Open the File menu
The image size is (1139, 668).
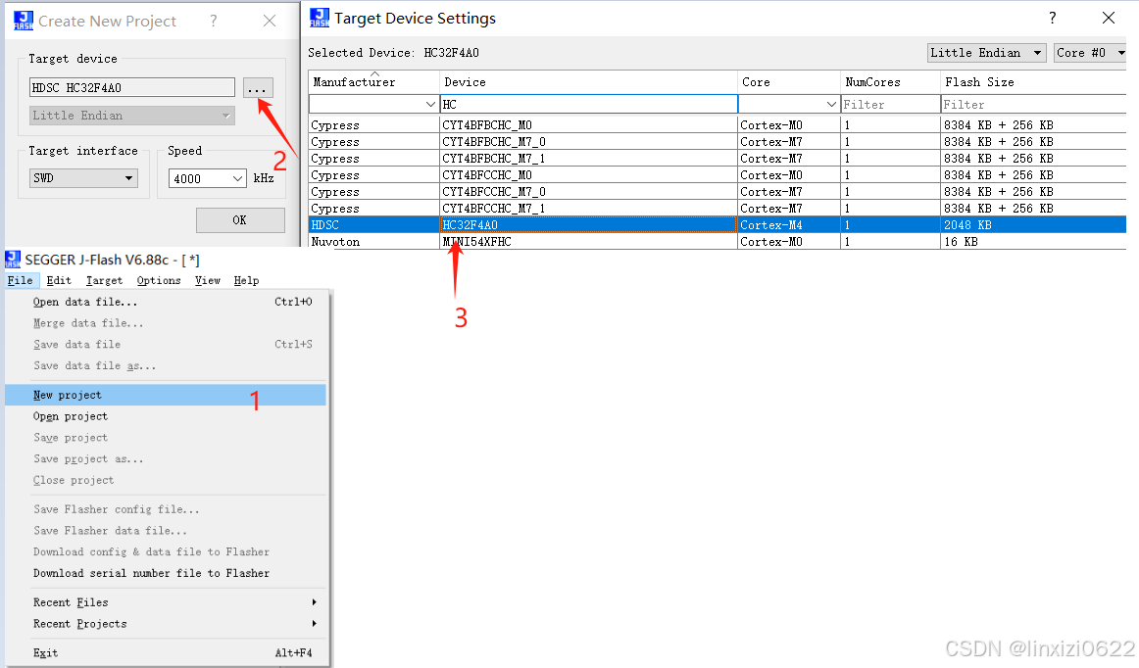click(x=21, y=280)
